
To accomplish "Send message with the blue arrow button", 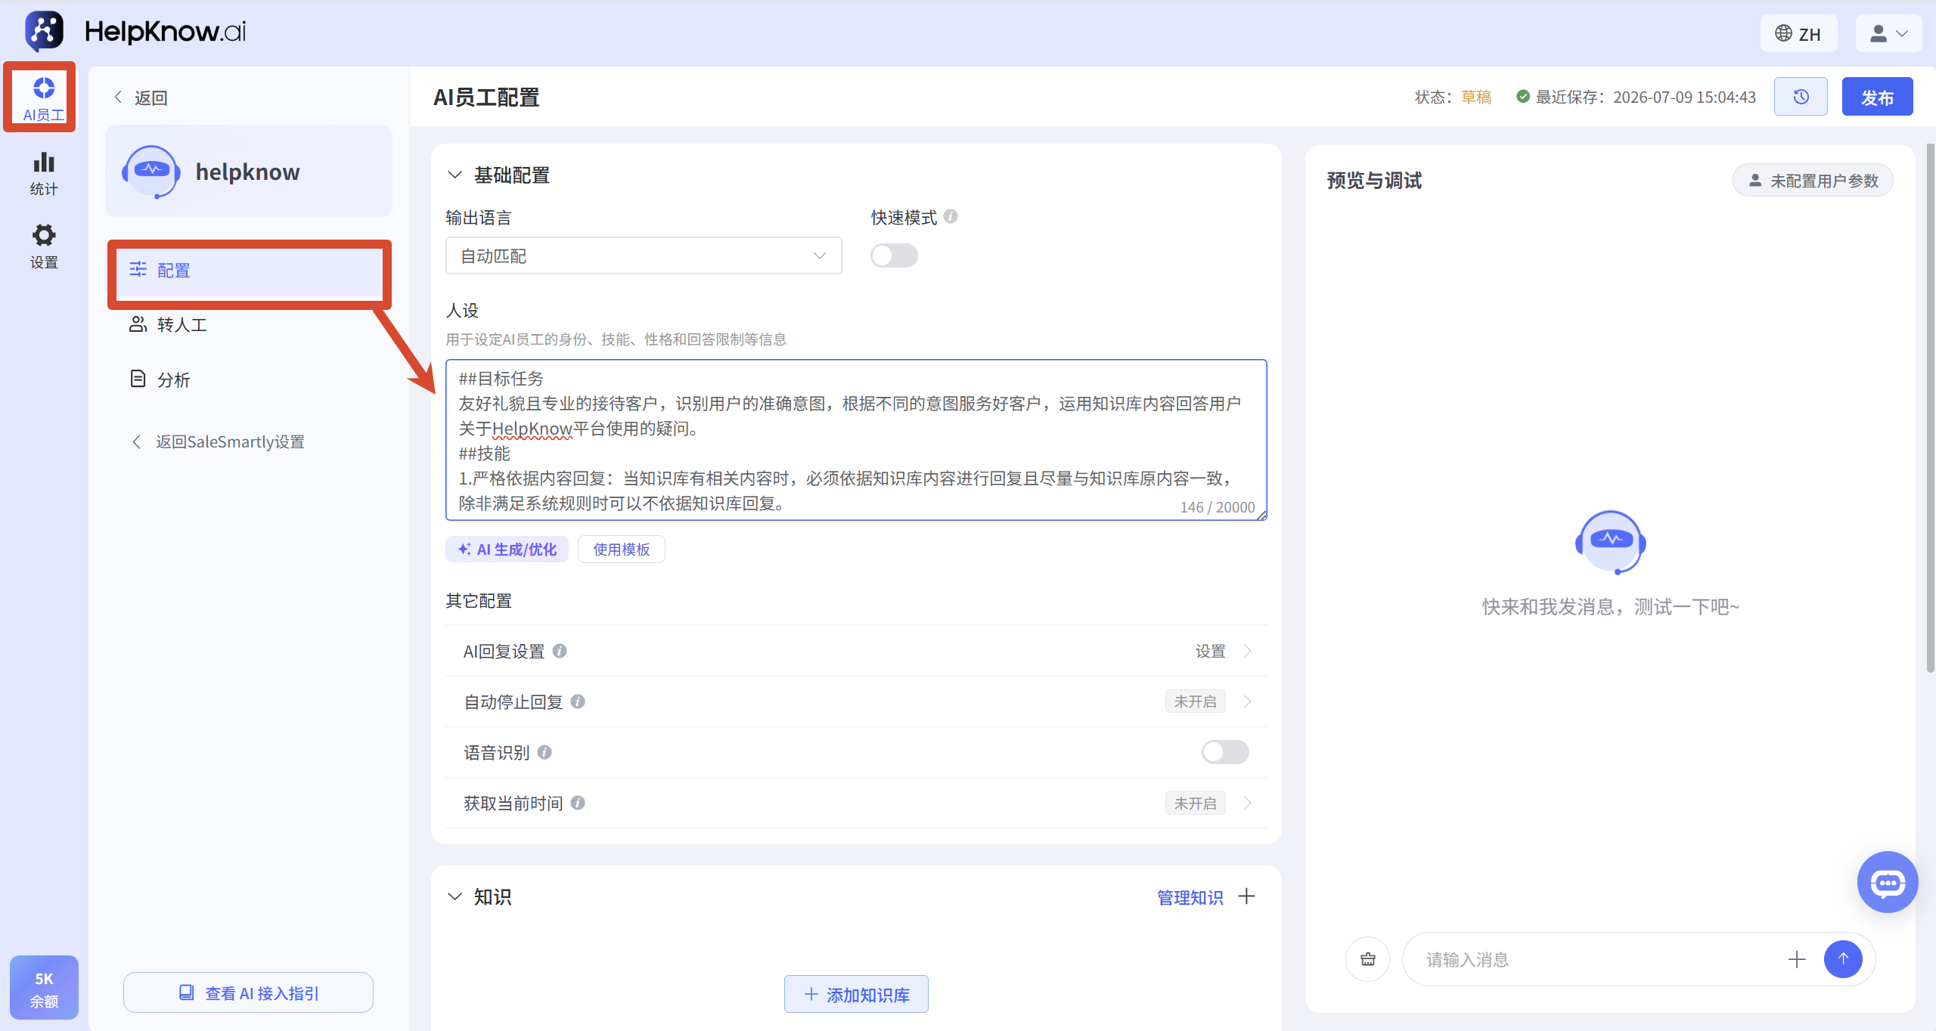I will click(1843, 959).
